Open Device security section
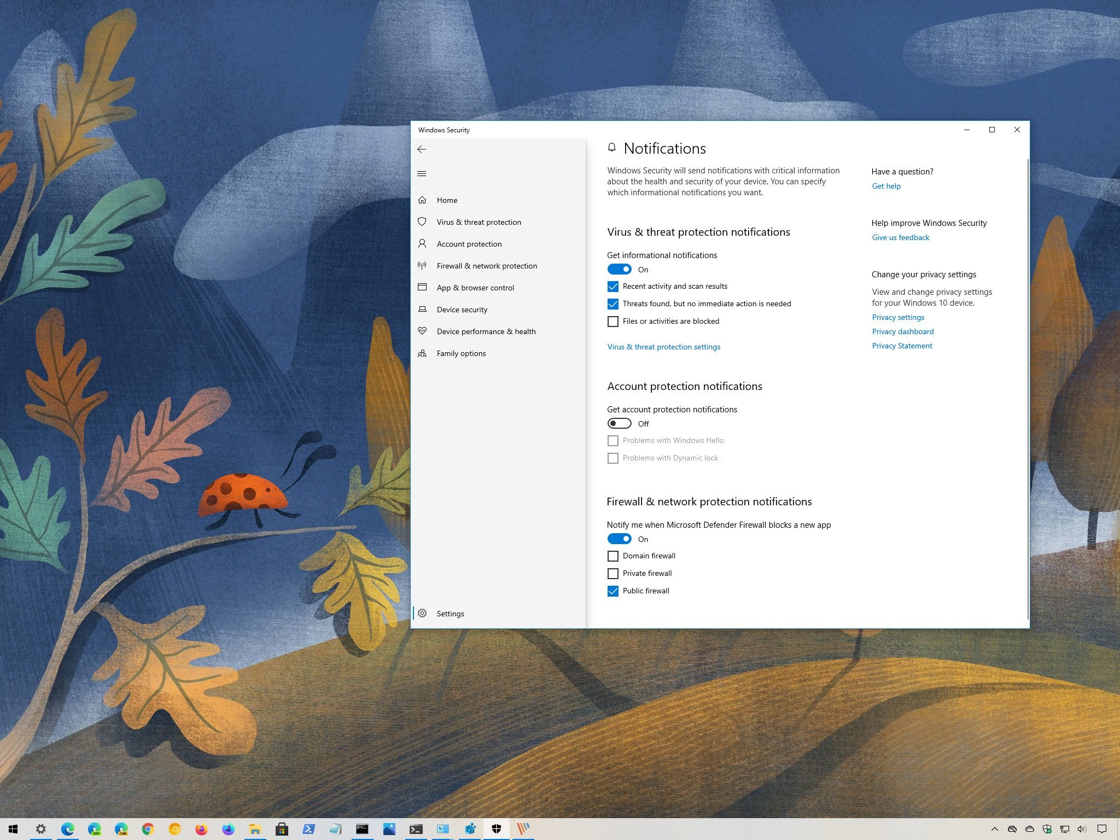1120x840 pixels. tap(462, 309)
